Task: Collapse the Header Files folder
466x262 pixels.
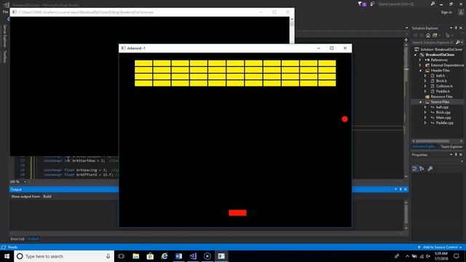Action: coord(420,71)
